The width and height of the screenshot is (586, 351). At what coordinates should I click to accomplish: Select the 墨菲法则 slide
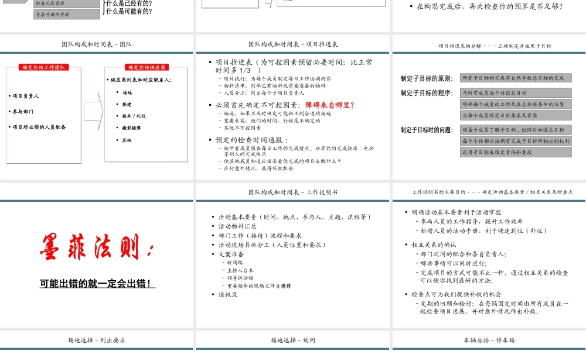[x=97, y=256]
